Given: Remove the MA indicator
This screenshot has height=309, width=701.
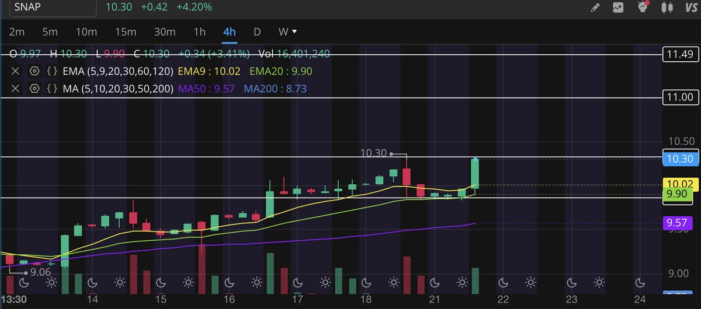Looking at the screenshot, I should [x=16, y=89].
